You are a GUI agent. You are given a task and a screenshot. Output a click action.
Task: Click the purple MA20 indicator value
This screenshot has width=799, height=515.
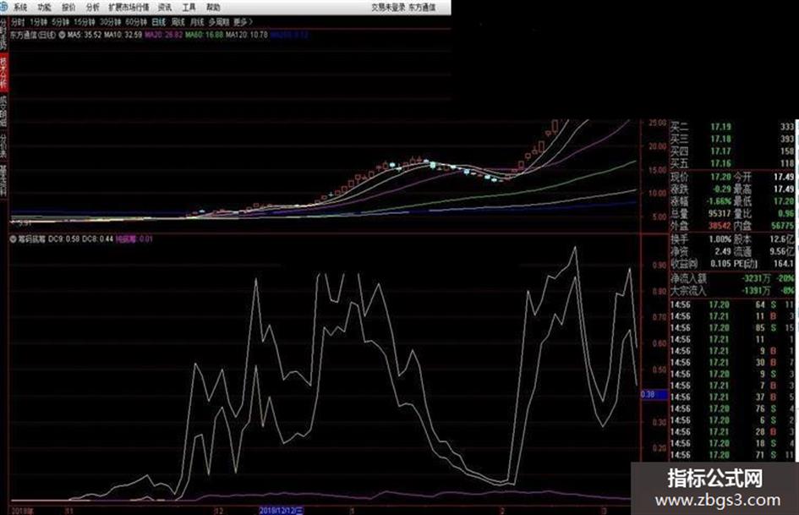(163, 36)
